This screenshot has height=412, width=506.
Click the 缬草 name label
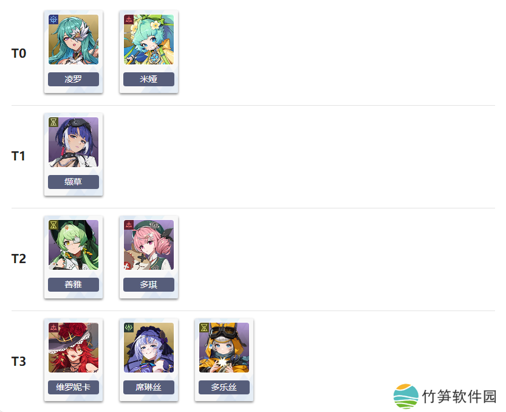(x=74, y=182)
